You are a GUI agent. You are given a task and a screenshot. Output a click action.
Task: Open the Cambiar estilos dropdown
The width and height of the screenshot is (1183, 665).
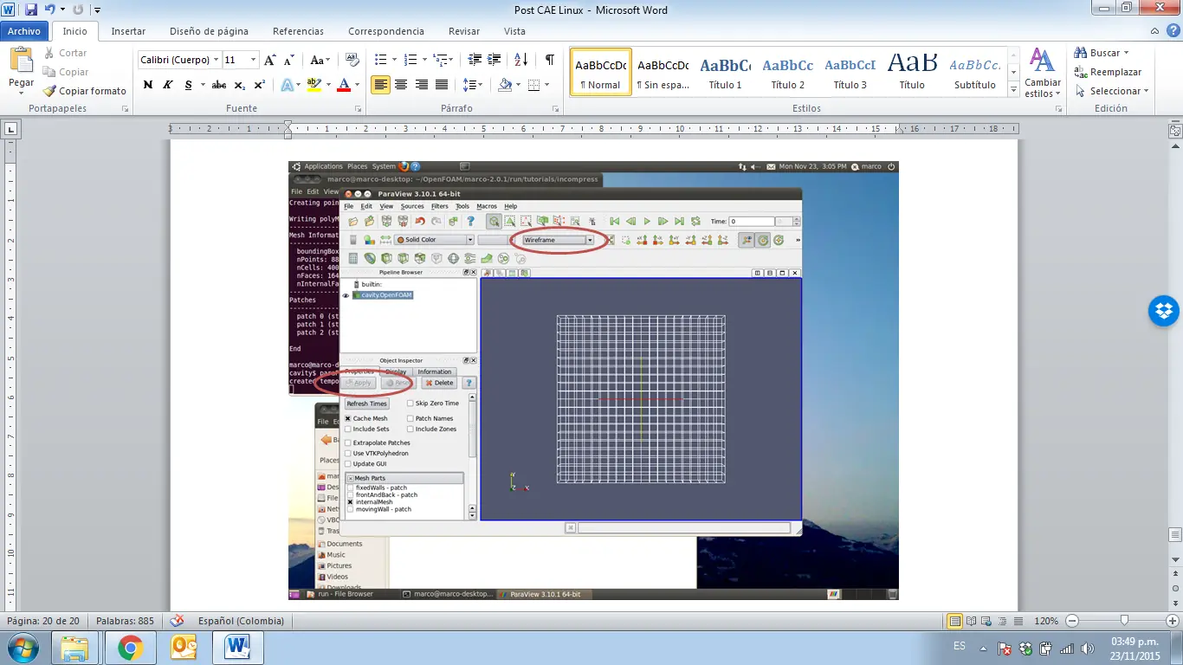point(1042,74)
